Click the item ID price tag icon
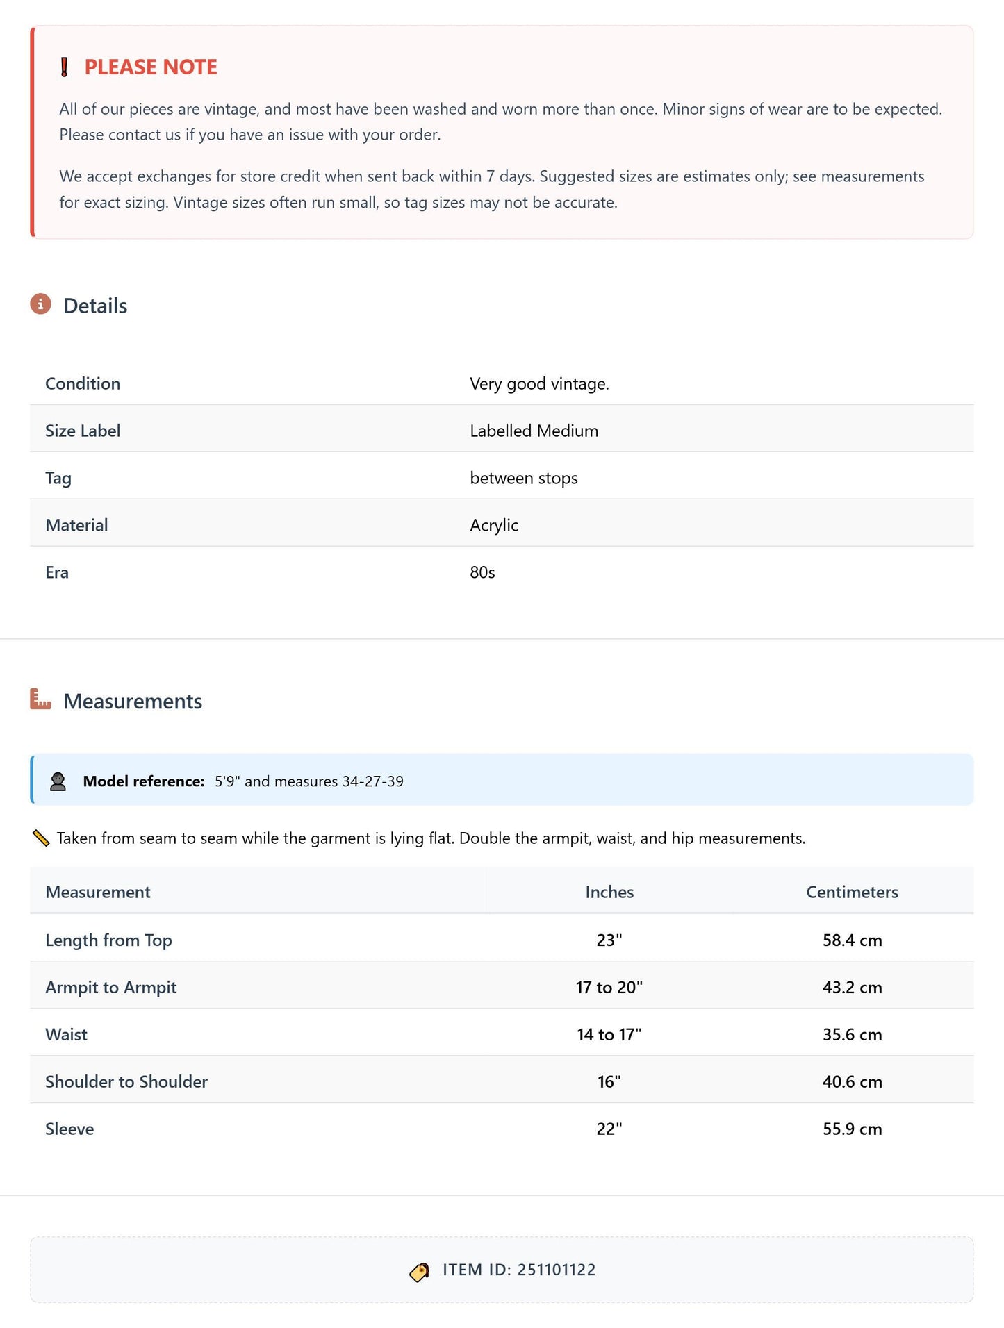1004x1328 pixels. coord(420,1271)
